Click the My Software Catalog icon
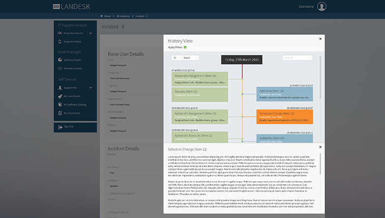385x218 pixels. (59, 105)
